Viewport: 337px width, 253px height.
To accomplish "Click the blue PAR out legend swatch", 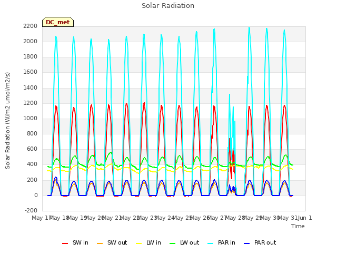I will click(x=247, y=244).
